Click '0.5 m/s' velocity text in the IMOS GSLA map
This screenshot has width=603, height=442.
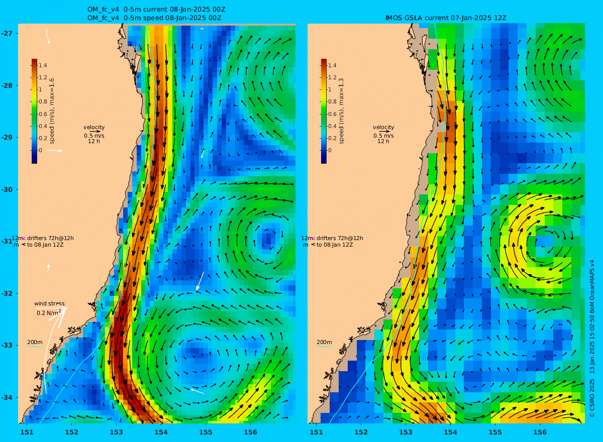[x=383, y=136]
